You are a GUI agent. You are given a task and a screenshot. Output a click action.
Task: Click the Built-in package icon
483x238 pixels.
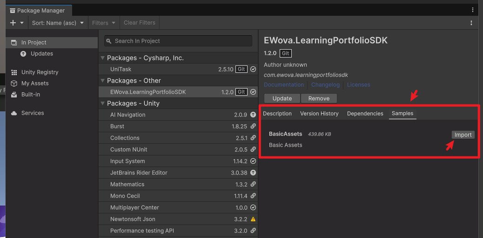(14, 95)
